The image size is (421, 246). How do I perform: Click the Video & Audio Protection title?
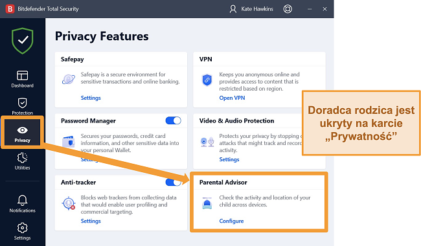236,121
